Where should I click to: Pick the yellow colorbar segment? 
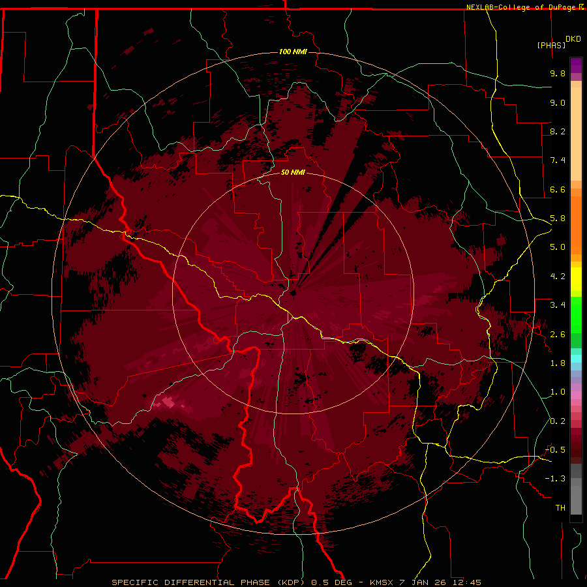tap(576, 279)
